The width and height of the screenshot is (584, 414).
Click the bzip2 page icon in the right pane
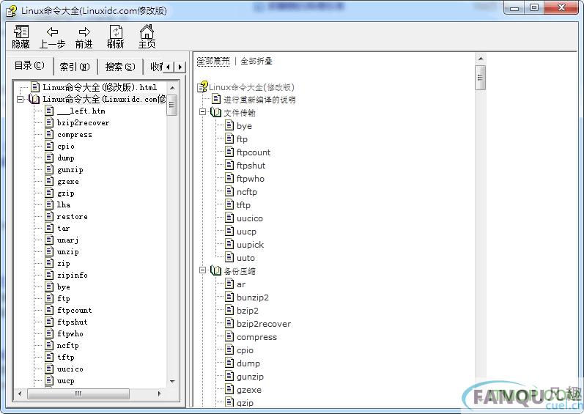230,311
